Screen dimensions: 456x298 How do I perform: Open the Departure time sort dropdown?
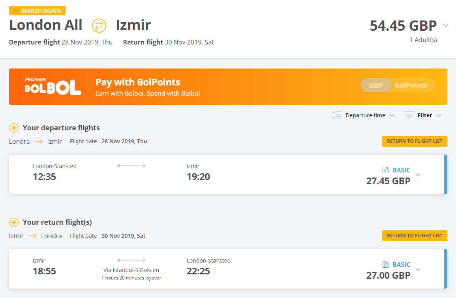click(x=370, y=115)
